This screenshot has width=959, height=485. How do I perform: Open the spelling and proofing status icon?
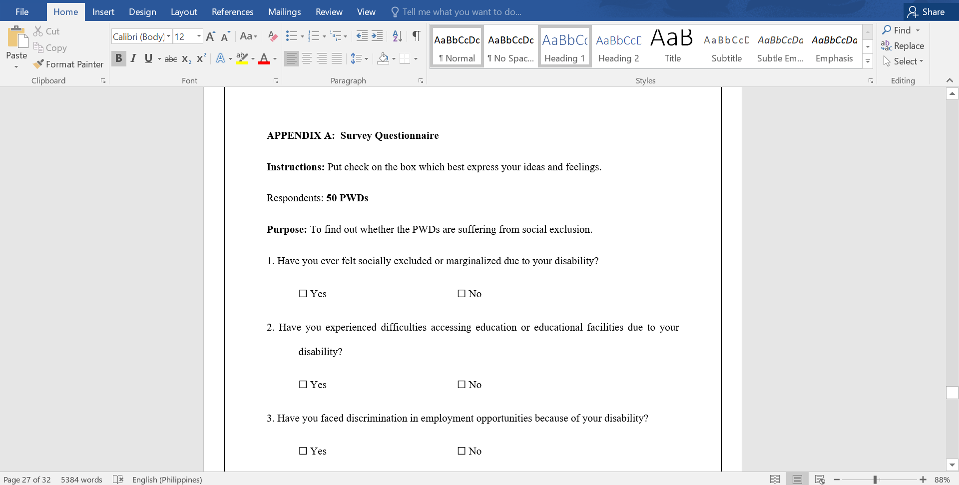[x=118, y=479]
